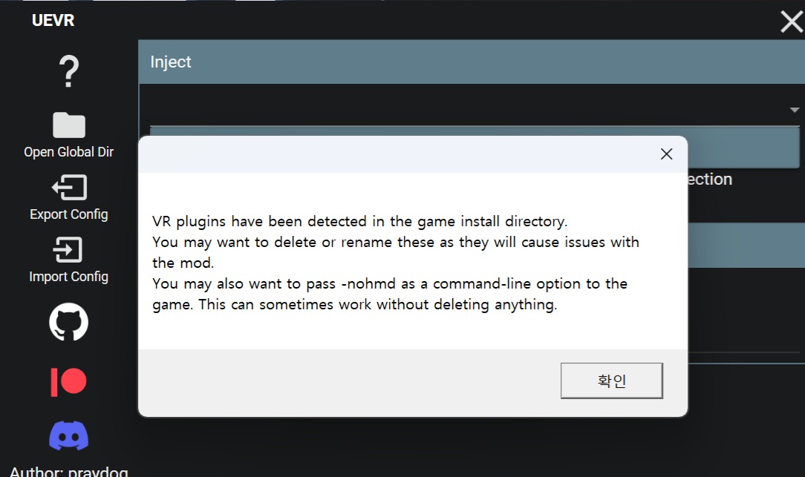Open the Patreon logo link
The image size is (805, 477).
(x=69, y=382)
